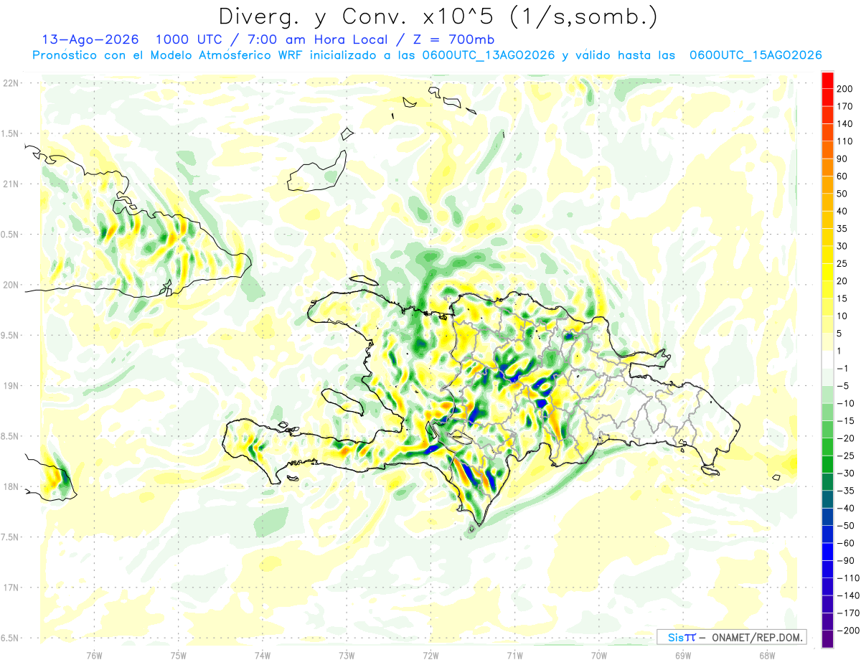The height and width of the screenshot is (665, 861).
Task: Click the "21N" latitude label
Action: (x=10, y=184)
